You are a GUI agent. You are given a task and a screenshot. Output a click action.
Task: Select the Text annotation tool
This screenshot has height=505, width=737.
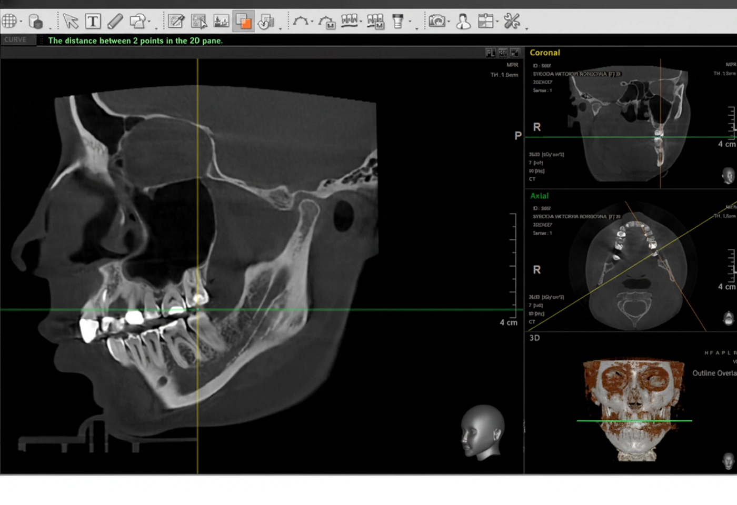click(x=93, y=22)
